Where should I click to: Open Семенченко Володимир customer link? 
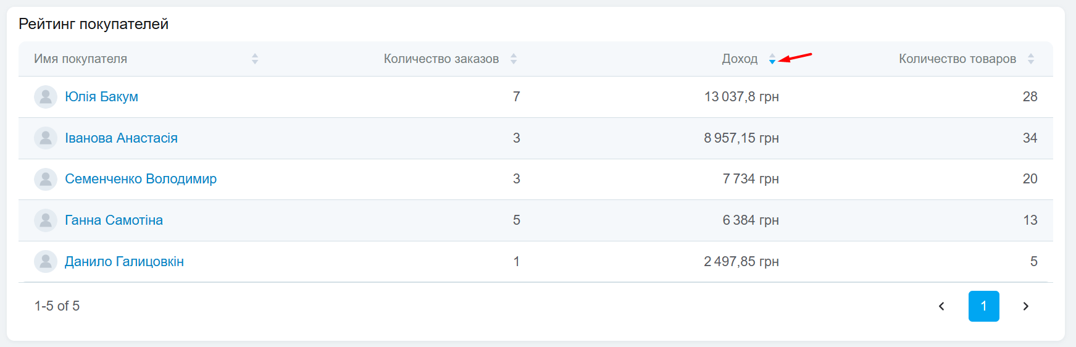[x=141, y=179]
